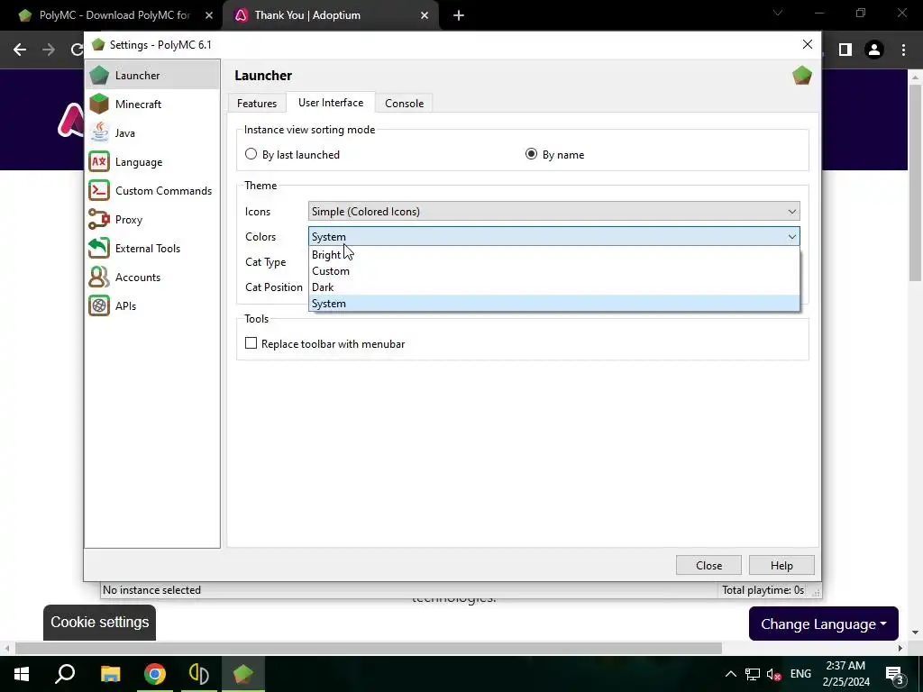Go back in the browser
Image resolution: width=923 pixels, height=692 pixels.
(x=20, y=50)
